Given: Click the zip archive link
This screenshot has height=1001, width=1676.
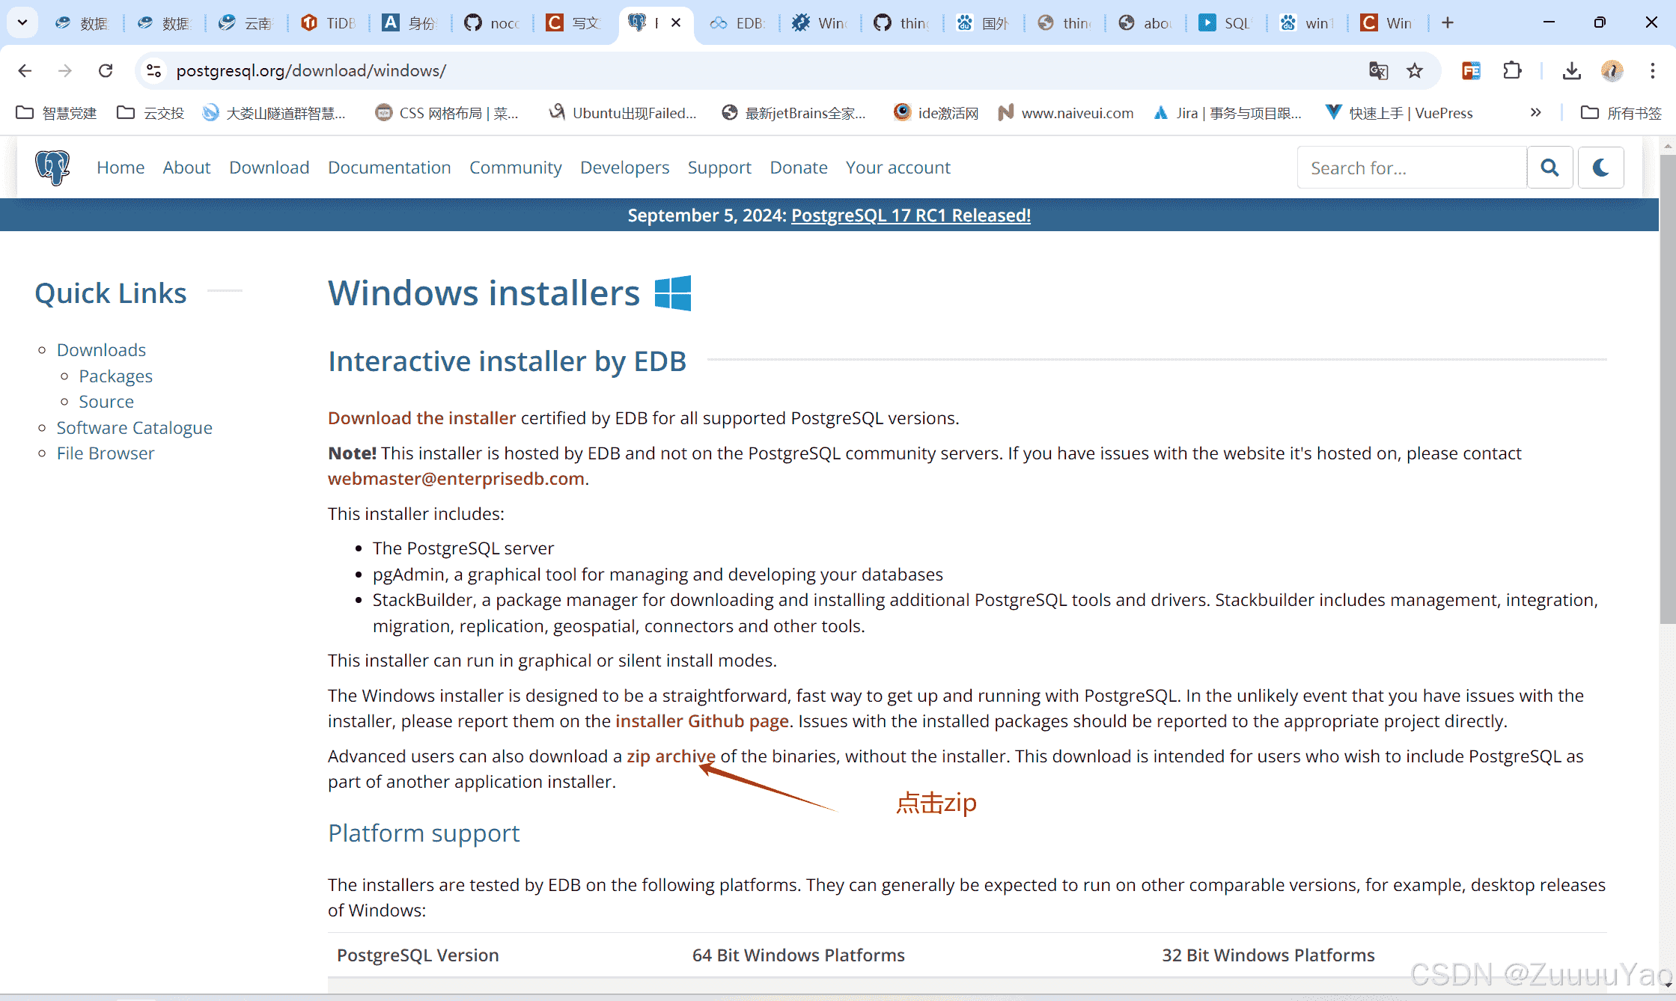Looking at the screenshot, I should point(671,756).
